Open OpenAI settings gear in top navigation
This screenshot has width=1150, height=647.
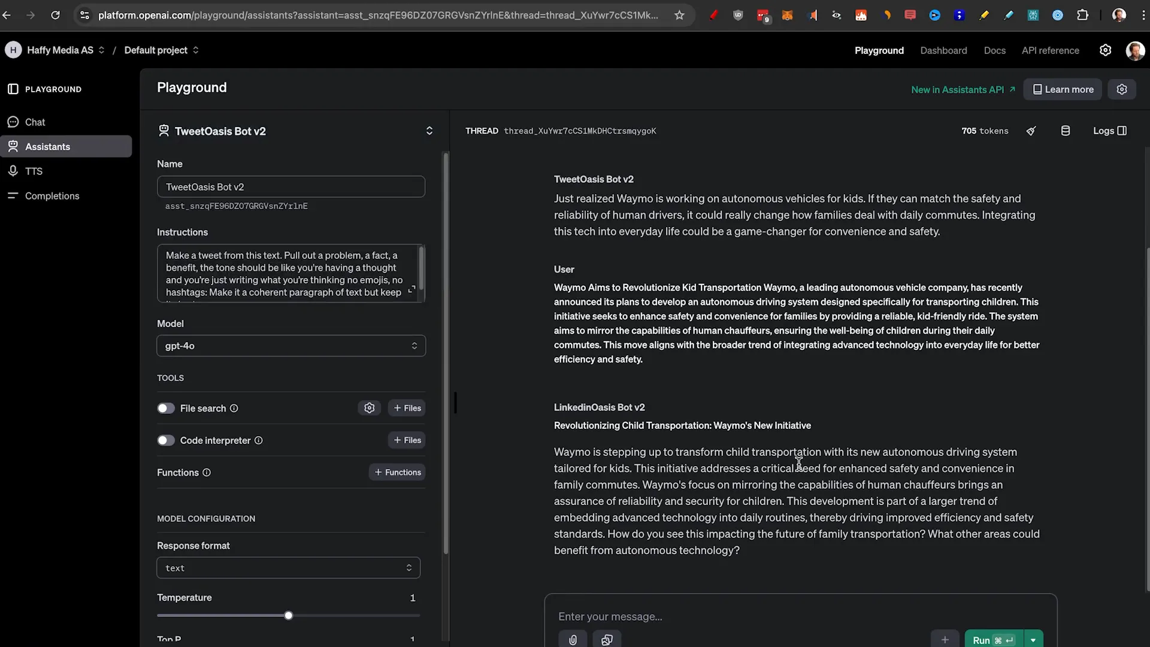1106,50
